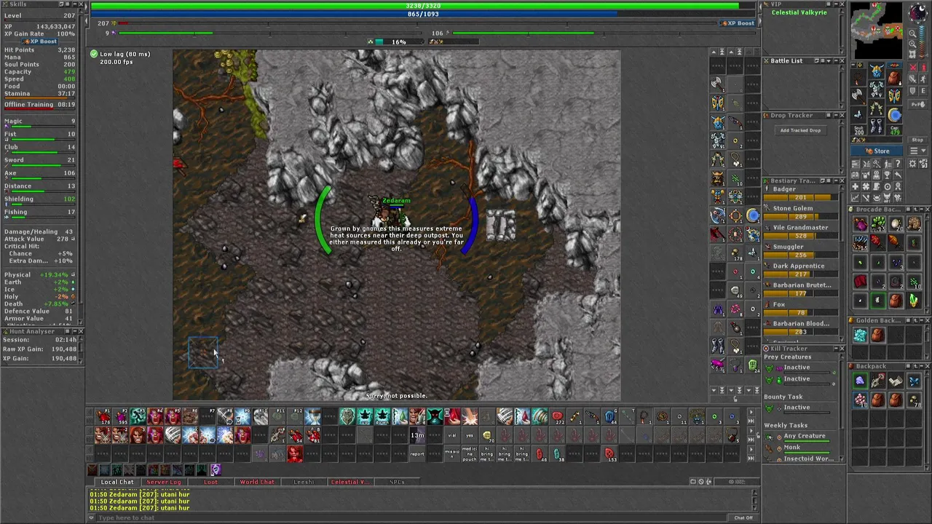Viewport: 932px width, 524px height.
Task: Click the 13m cooldown action slot
Action: pos(417,435)
